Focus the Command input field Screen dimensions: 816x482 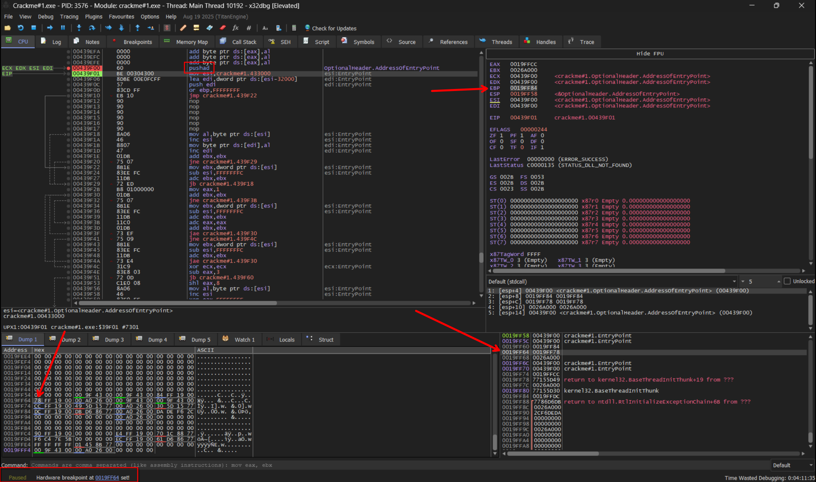click(x=399, y=465)
